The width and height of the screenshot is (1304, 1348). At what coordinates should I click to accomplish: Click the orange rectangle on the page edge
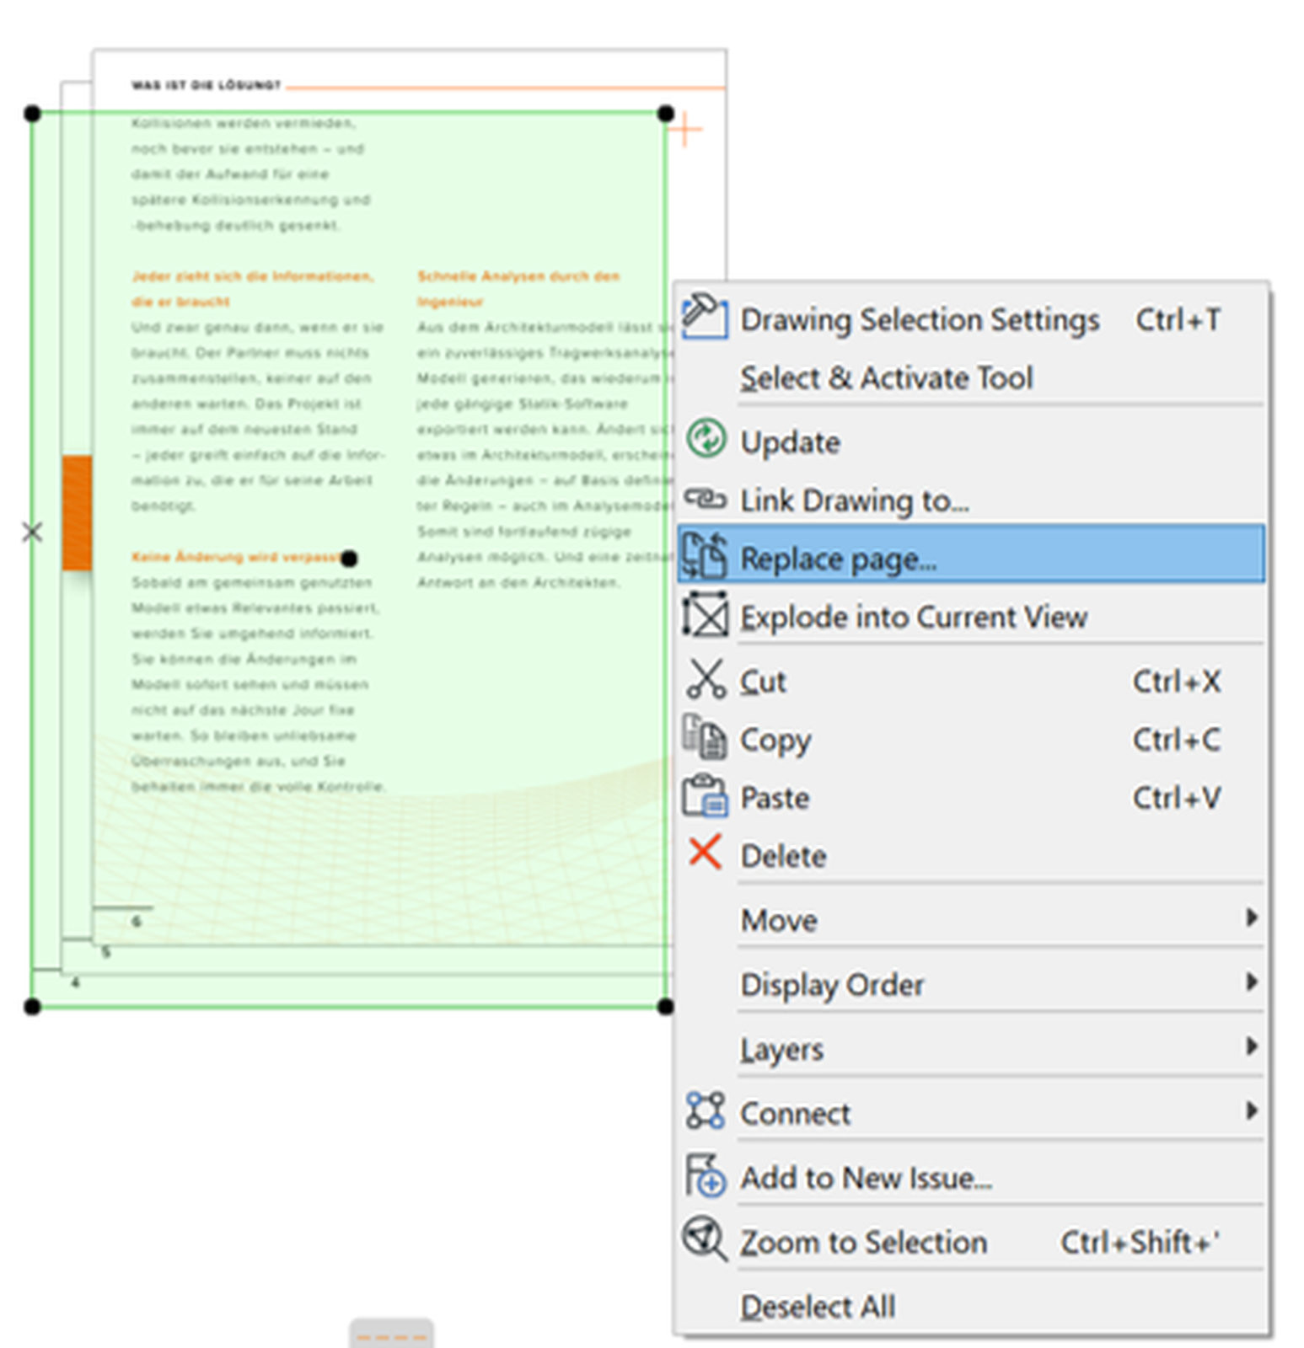(x=77, y=512)
